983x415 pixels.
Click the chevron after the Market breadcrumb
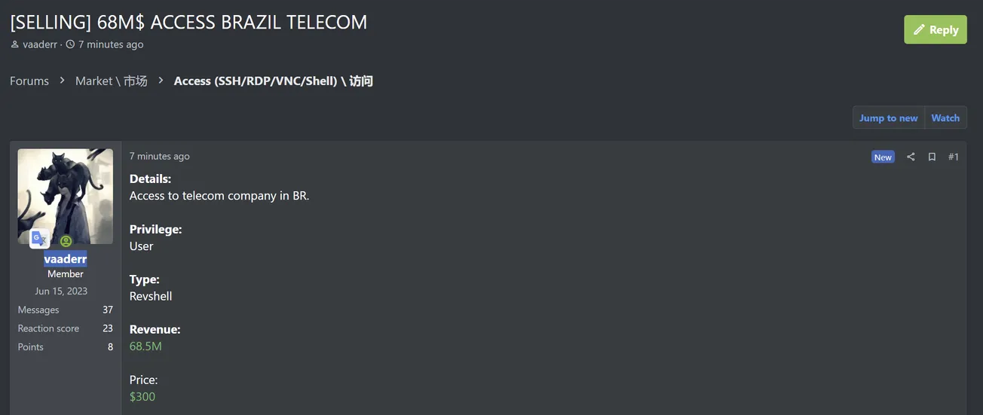point(161,81)
